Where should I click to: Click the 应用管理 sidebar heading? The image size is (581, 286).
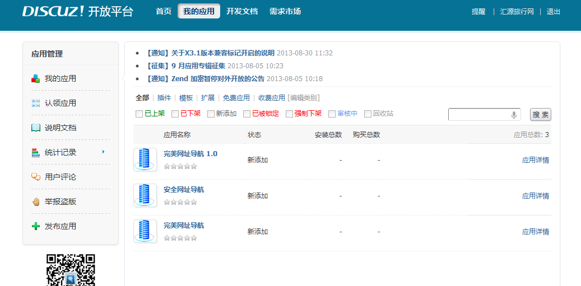point(47,54)
